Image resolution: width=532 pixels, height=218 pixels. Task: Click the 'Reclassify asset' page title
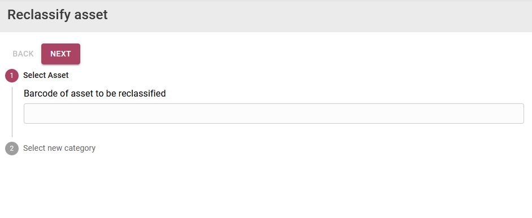point(57,15)
